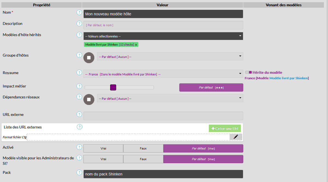The height and width of the screenshot is (182, 328).
Task: Click the pencil edit icon for Cfg format
Action: 236,137
